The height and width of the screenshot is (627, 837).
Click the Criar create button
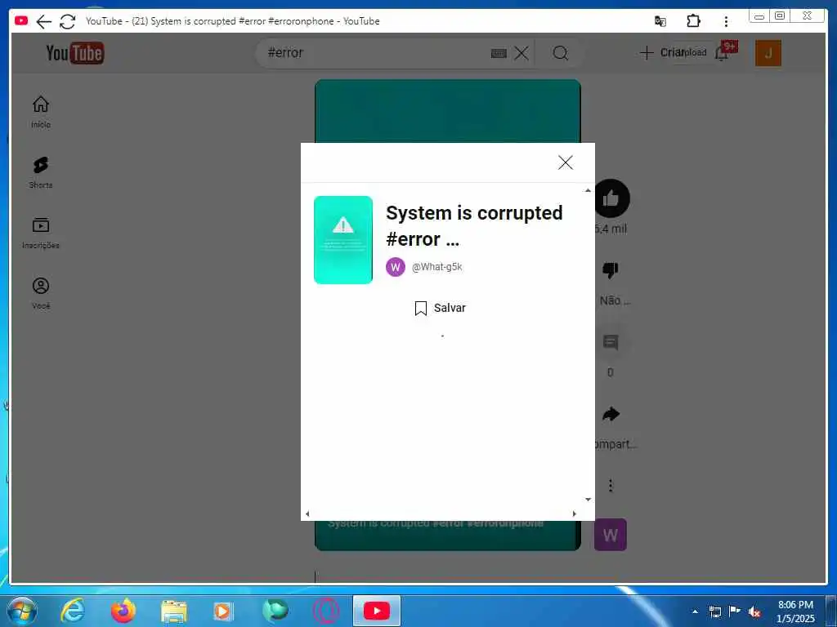pyautogui.click(x=662, y=52)
